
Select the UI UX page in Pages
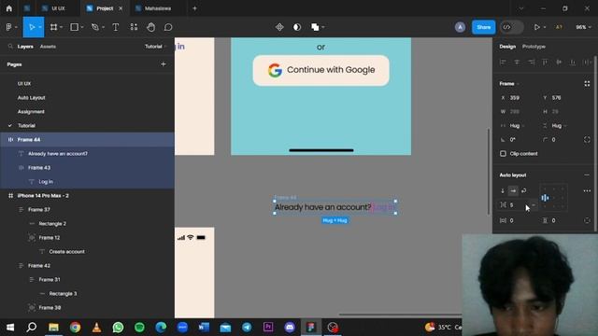(24, 83)
